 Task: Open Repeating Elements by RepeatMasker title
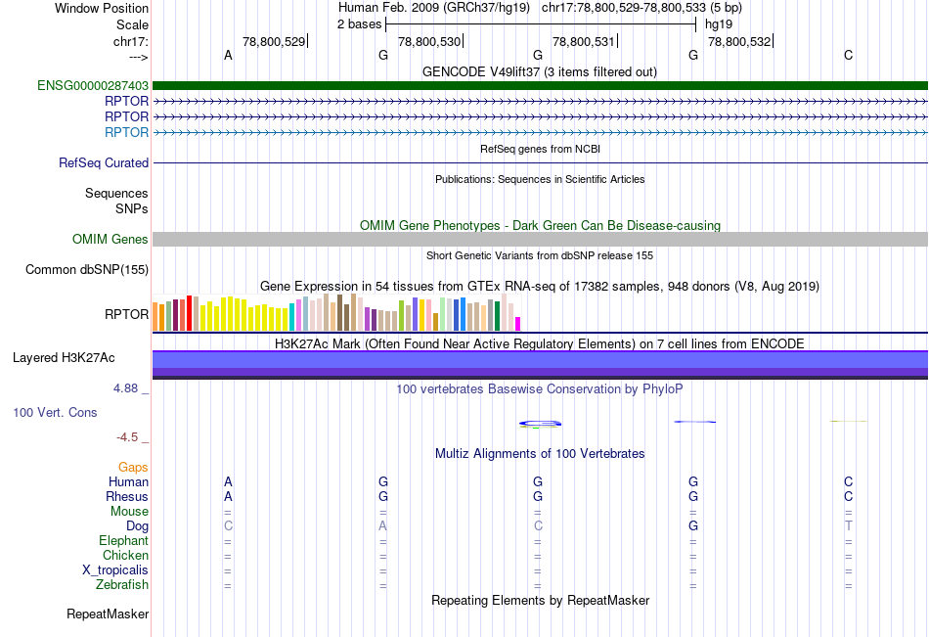tap(540, 600)
